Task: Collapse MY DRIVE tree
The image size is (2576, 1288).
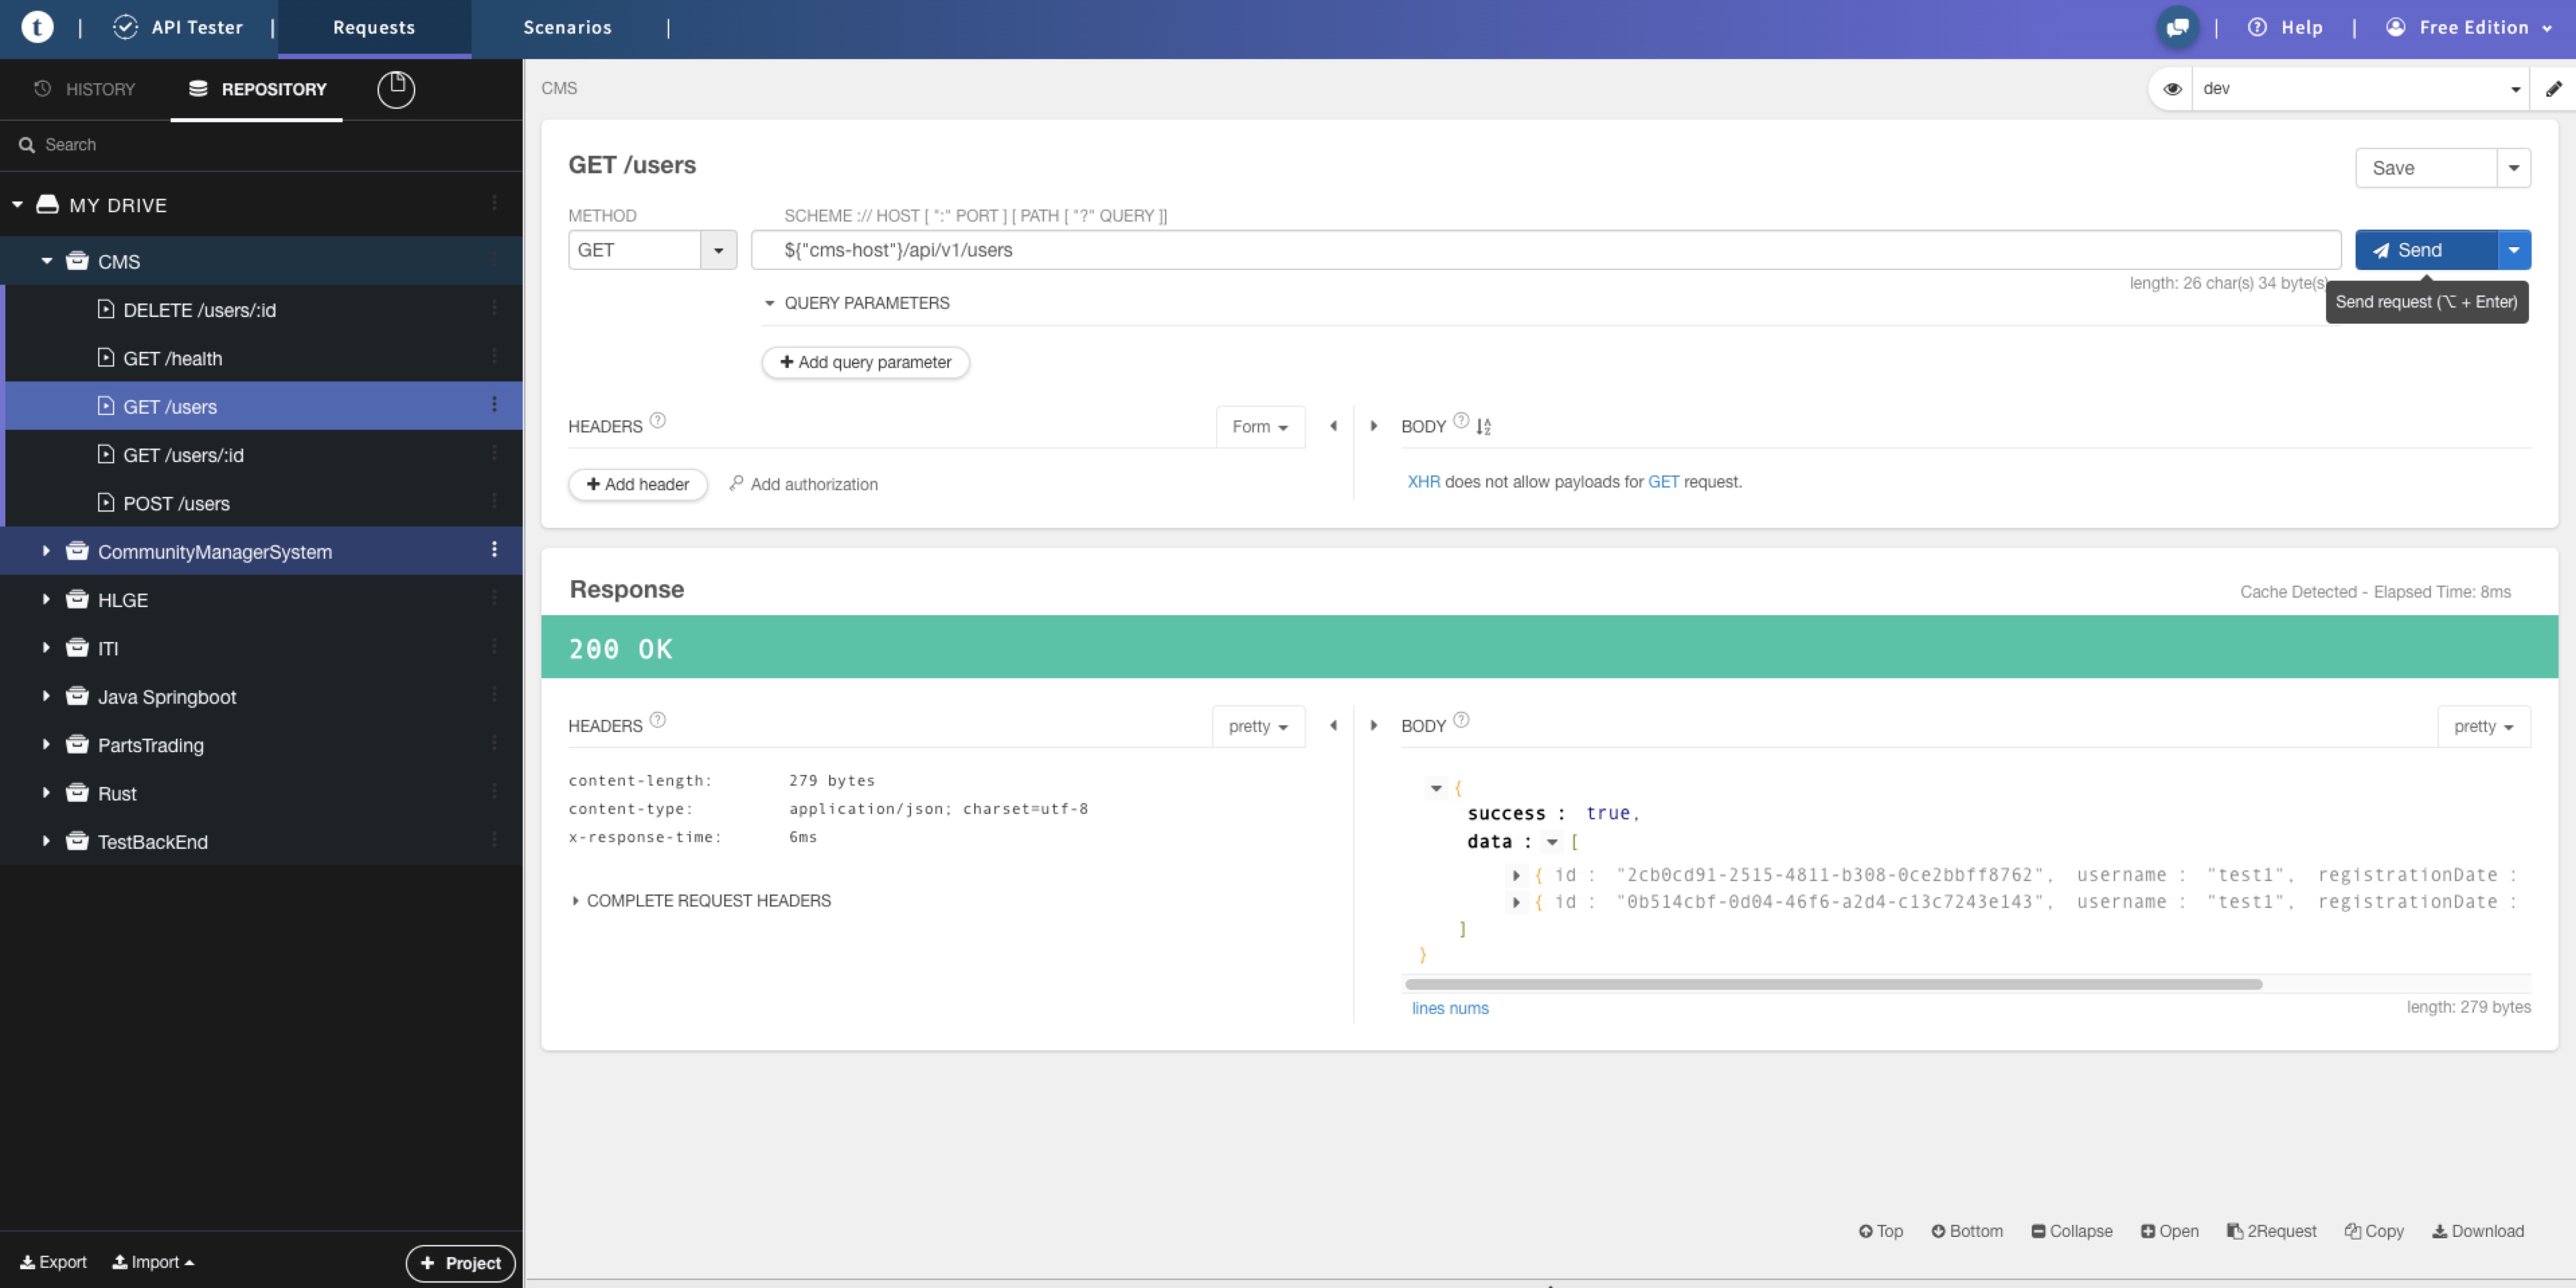Action: click(17, 204)
